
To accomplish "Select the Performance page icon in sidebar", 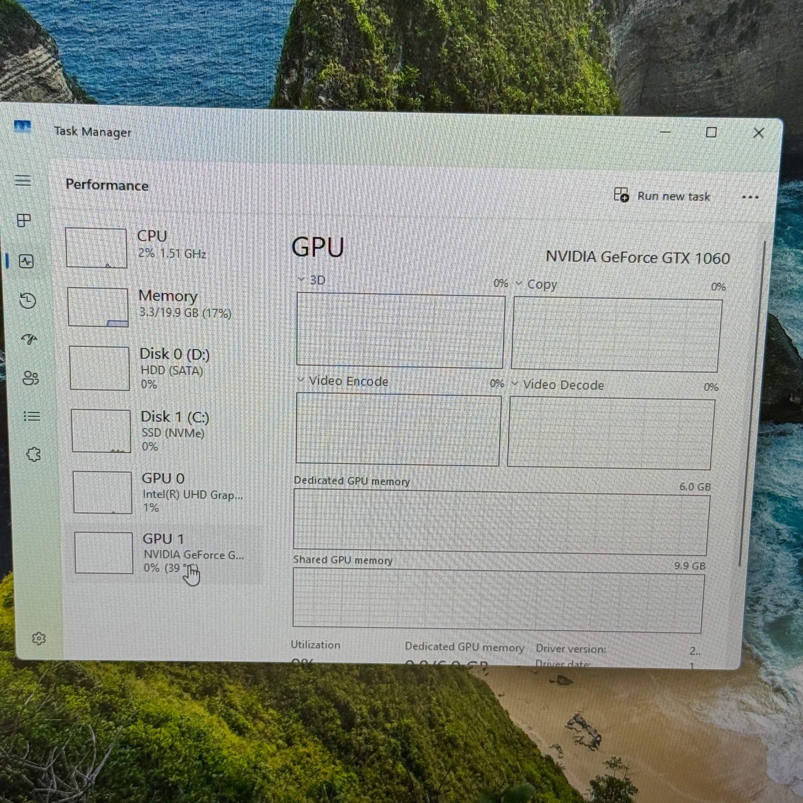I will 26,261.
